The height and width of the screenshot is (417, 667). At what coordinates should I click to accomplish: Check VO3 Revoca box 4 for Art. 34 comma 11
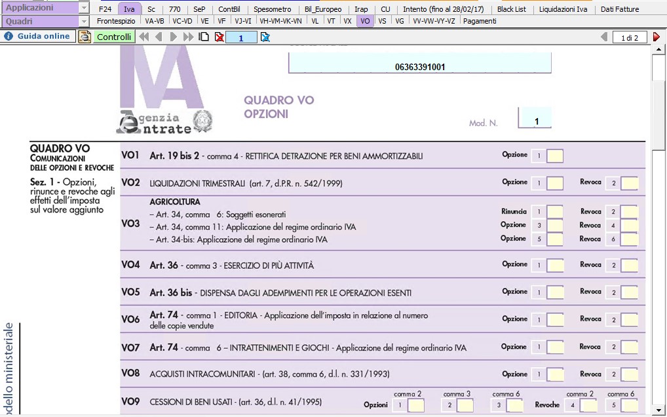click(x=629, y=226)
